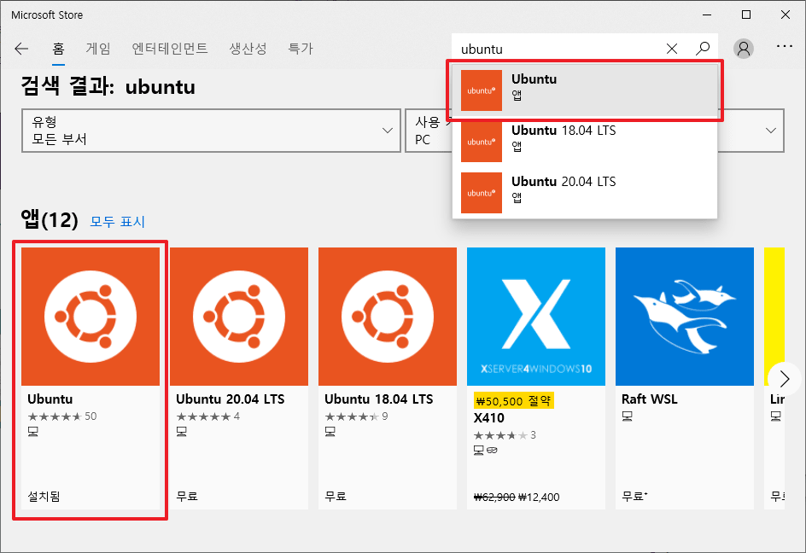This screenshot has height=553, width=806.
Task: Switch to the 홈 tab
Action: (59, 49)
